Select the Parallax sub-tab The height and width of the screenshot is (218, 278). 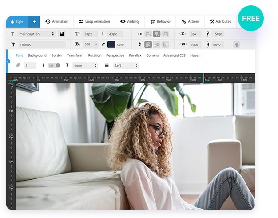[x=135, y=55]
